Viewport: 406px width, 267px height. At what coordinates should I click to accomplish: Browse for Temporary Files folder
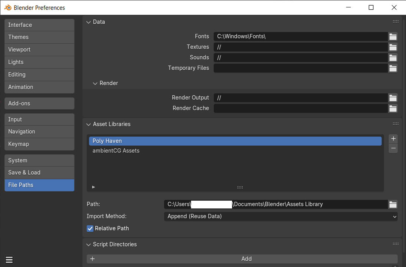[x=393, y=68]
